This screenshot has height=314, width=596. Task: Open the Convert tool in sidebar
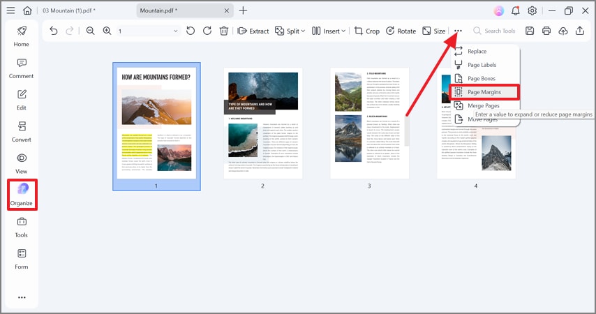point(21,132)
